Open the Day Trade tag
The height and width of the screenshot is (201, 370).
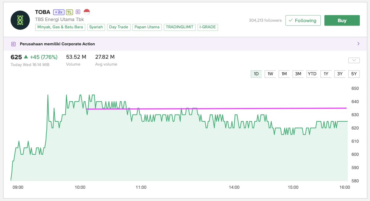point(119,27)
